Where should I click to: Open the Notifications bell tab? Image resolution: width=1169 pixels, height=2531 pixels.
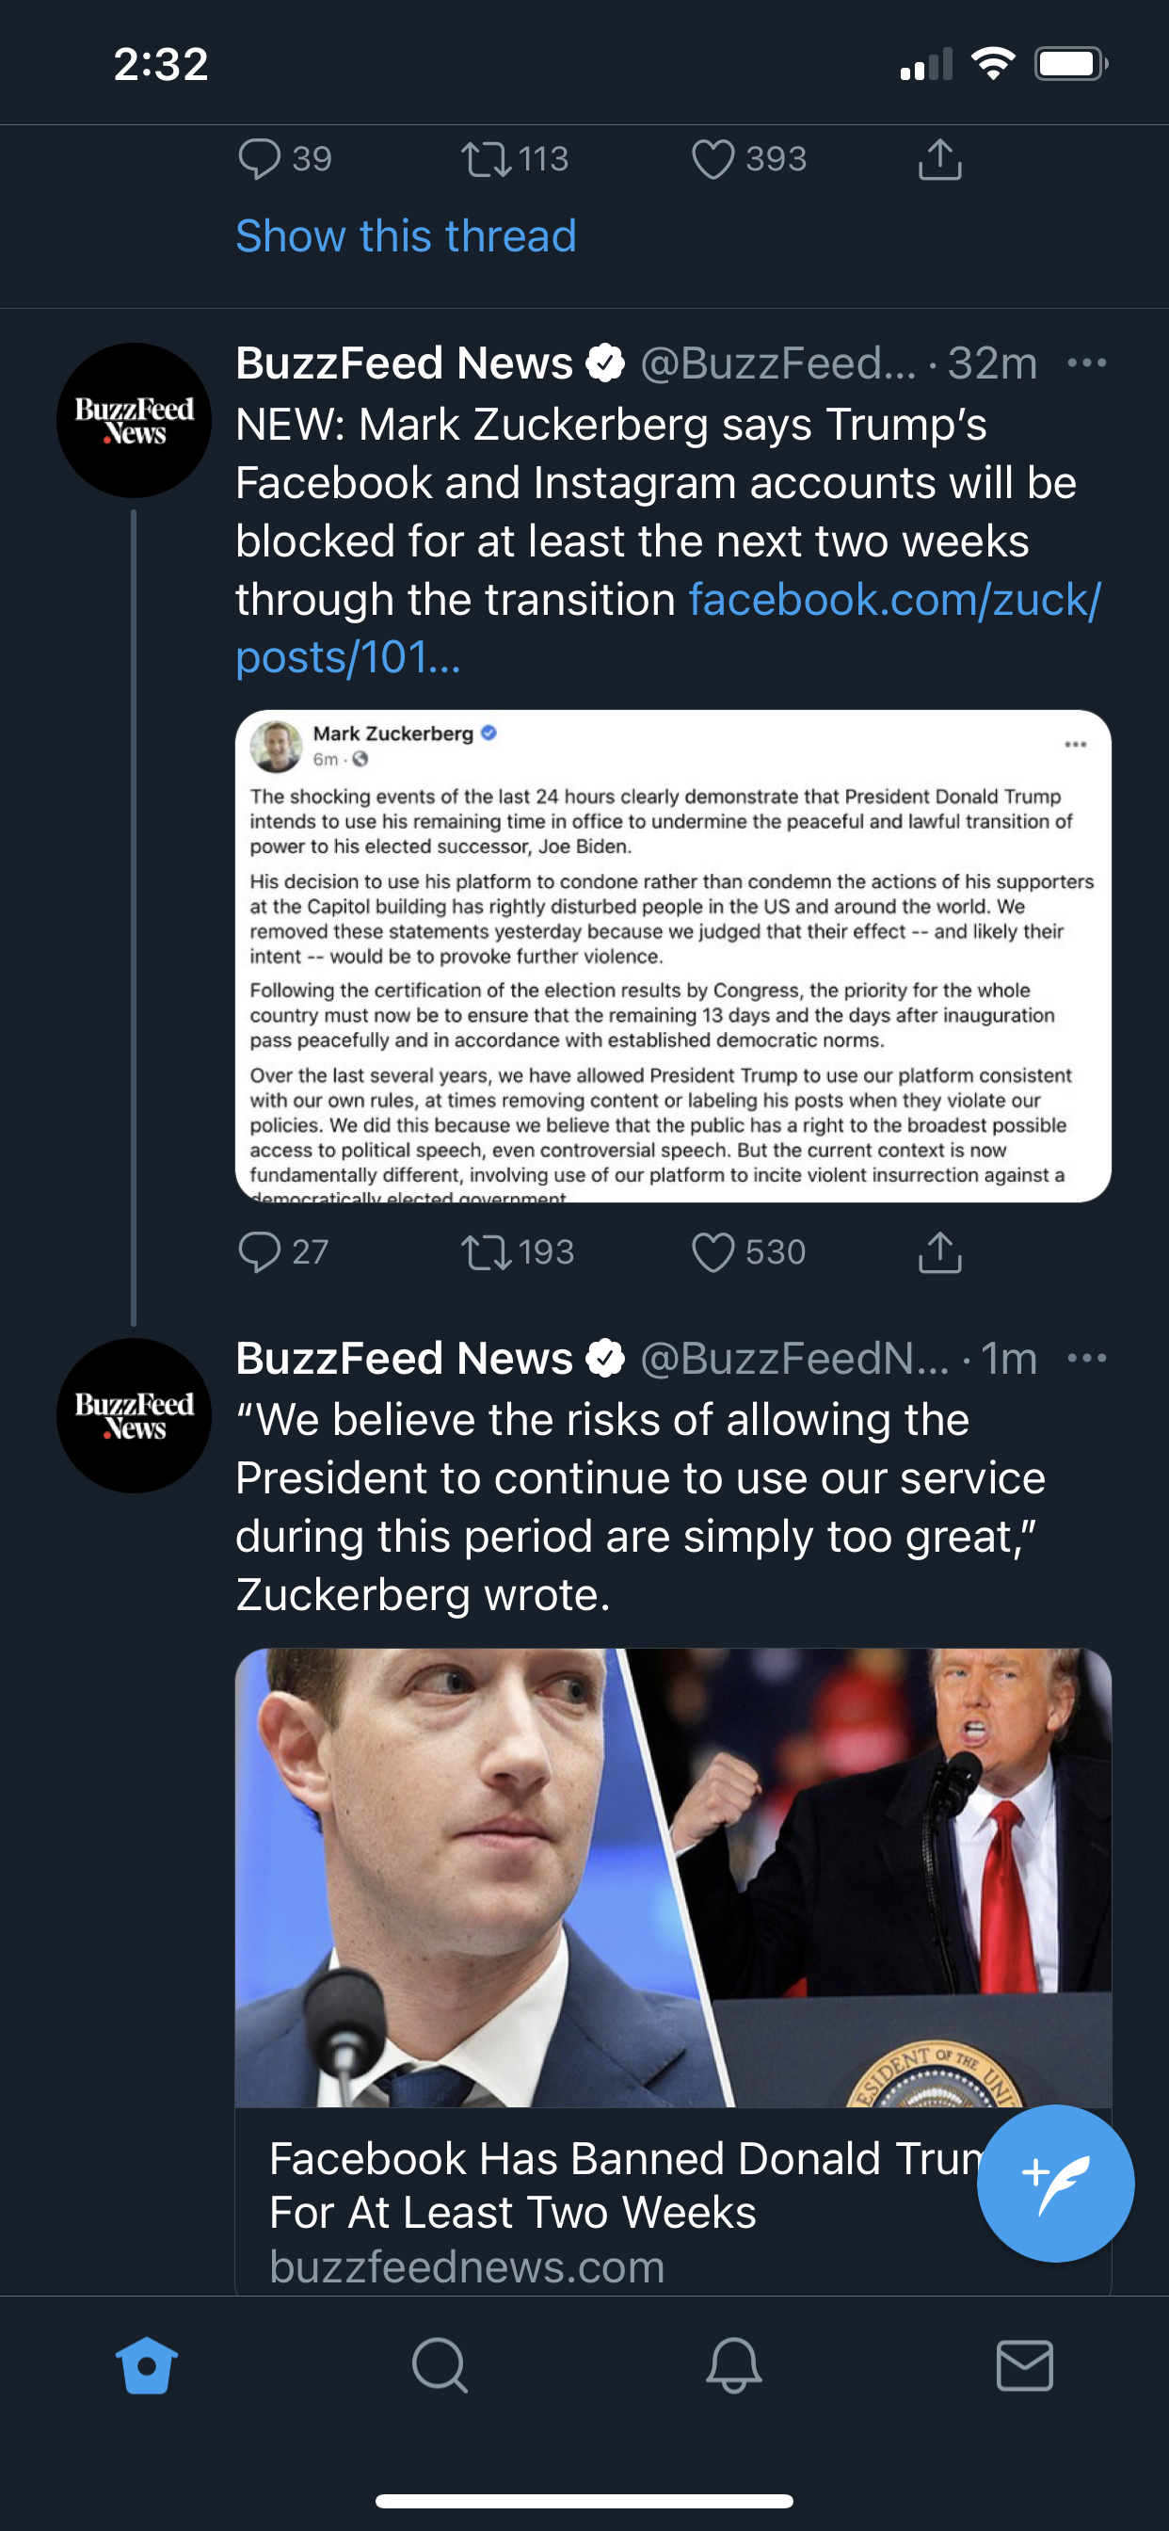733,2365
